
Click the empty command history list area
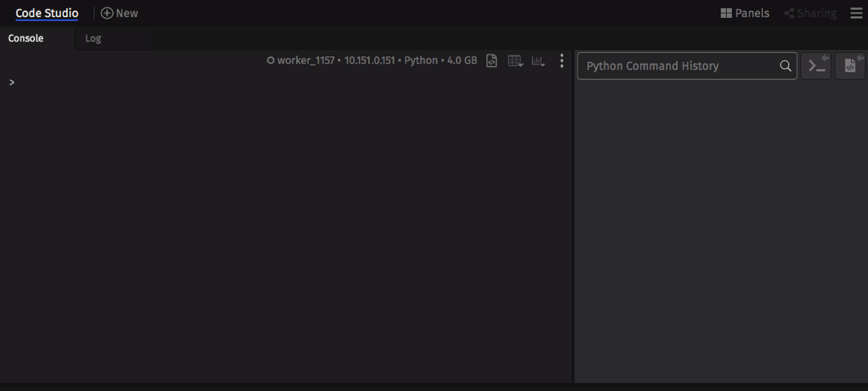(x=721, y=233)
